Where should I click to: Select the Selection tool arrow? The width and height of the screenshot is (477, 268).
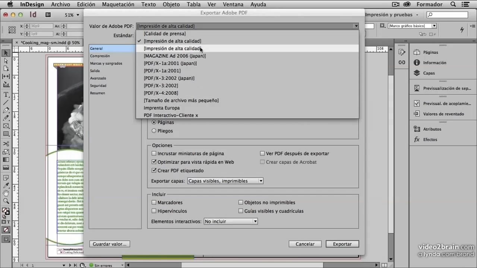[x=6, y=53]
